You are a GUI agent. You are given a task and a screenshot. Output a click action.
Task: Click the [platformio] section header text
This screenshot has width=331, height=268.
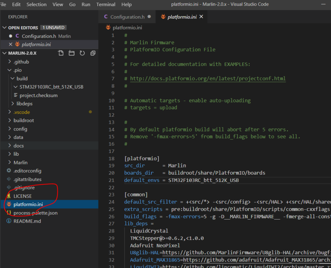(x=142, y=158)
